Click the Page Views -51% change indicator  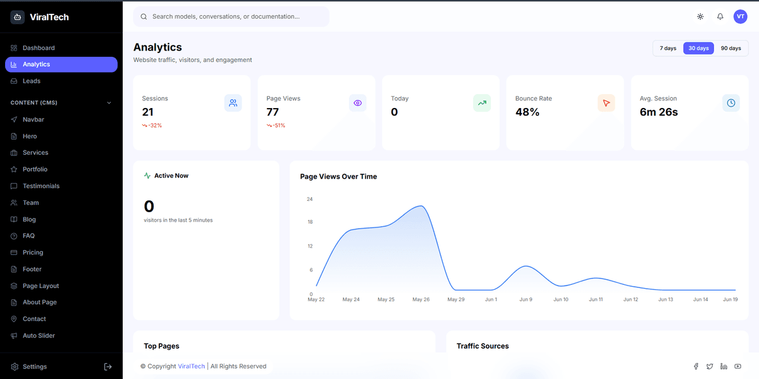(276, 126)
